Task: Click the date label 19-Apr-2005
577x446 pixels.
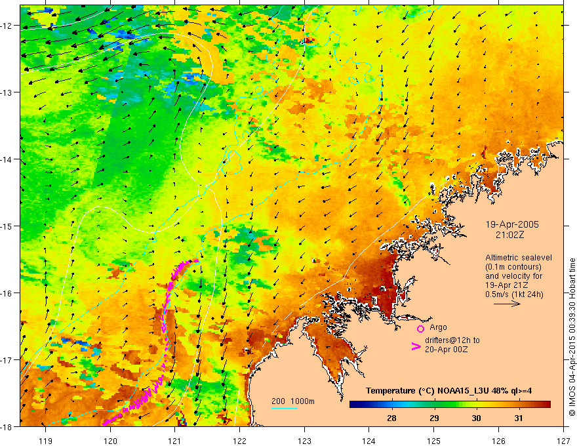Action: coord(512,224)
